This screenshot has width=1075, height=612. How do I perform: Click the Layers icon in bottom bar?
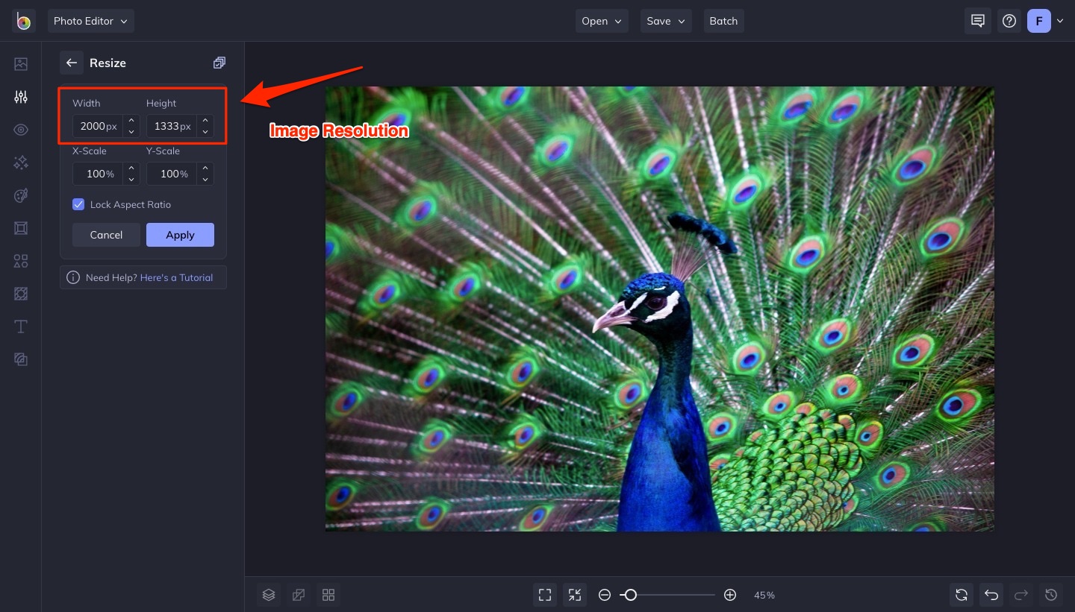point(269,595)
